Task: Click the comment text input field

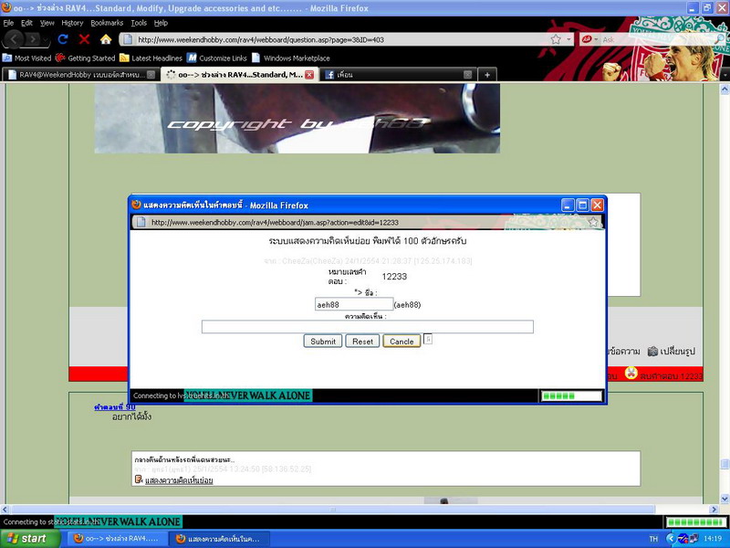Action: click(x=367, y=327)
